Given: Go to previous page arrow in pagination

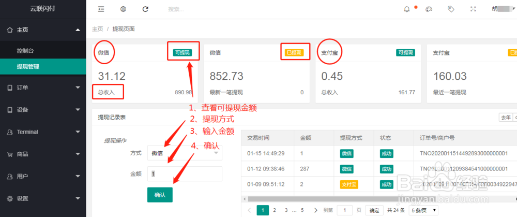Looking at the screenshot, I should (249, 210).
